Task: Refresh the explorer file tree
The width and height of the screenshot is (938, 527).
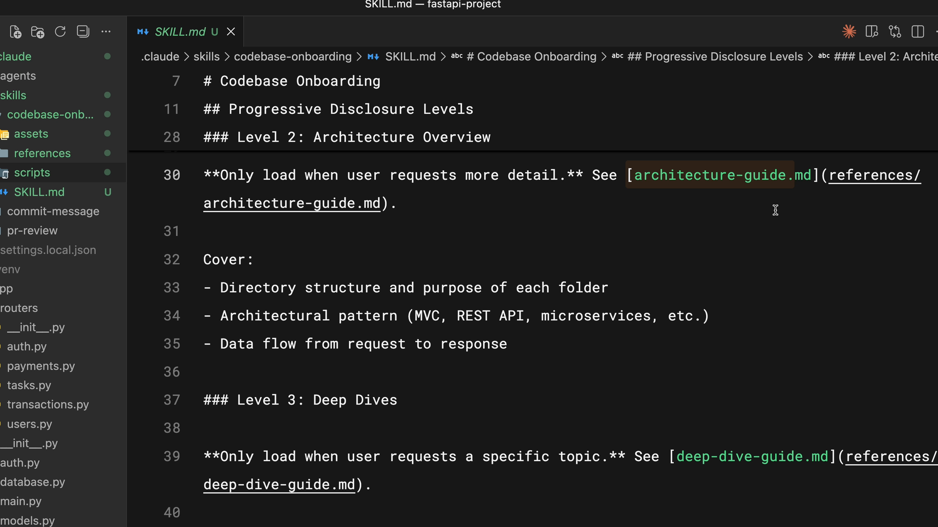Action: (60, 32)
